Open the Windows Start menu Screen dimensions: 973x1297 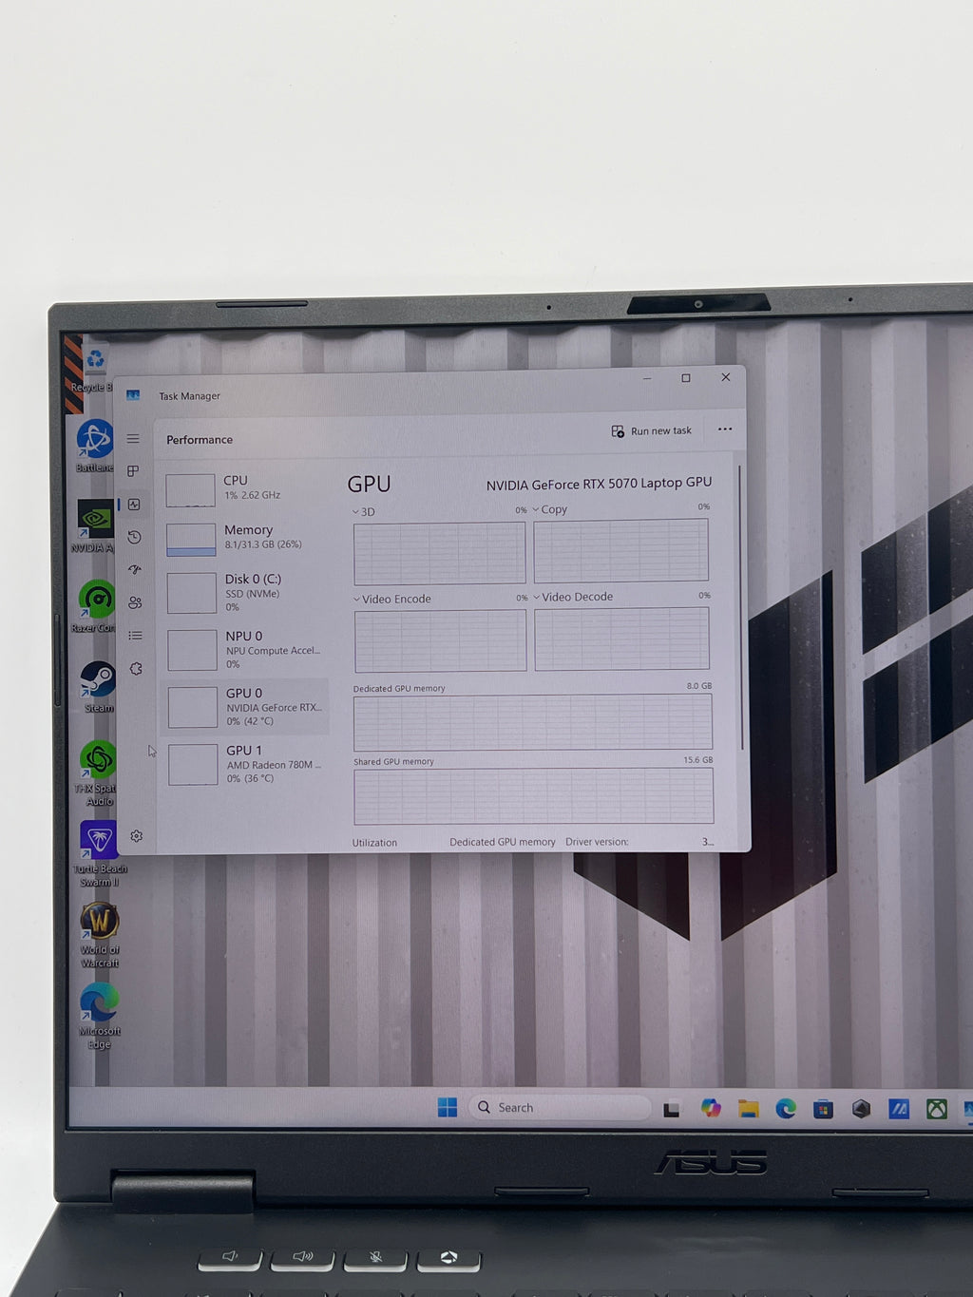tap(448, 1107)
